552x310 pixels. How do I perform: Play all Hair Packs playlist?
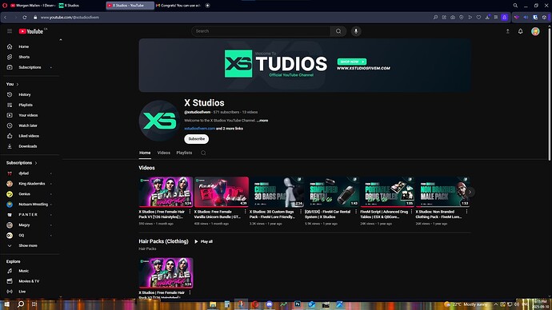pos(203,241)
